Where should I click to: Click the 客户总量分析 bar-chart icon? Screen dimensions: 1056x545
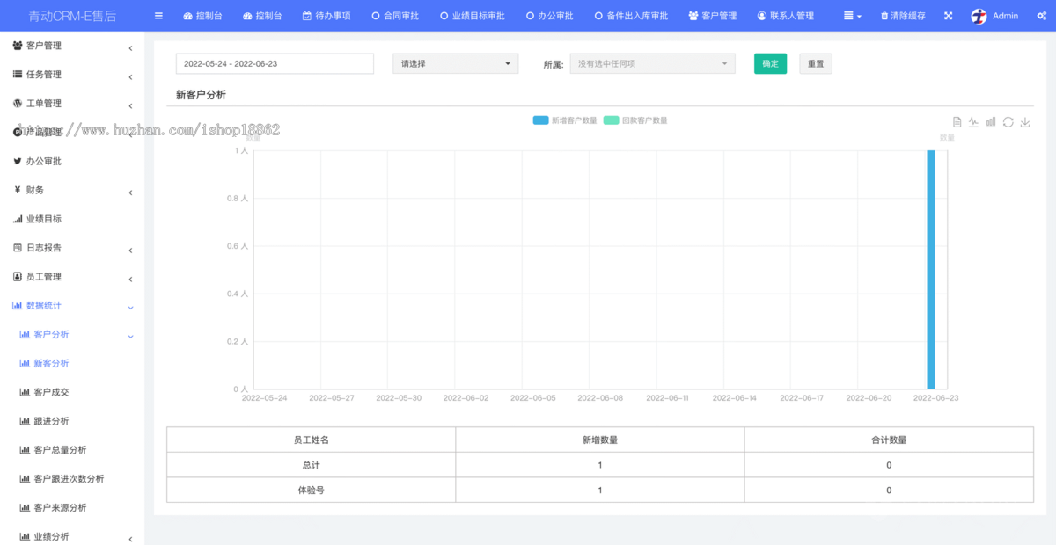click(x=25, y=450)
